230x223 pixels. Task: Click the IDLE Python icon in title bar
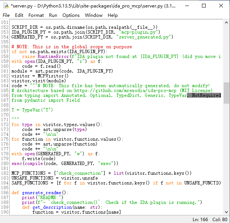pos(5,6)
